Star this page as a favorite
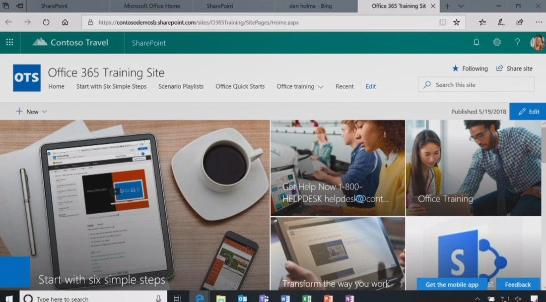546x302 pixels. [456, 22]
